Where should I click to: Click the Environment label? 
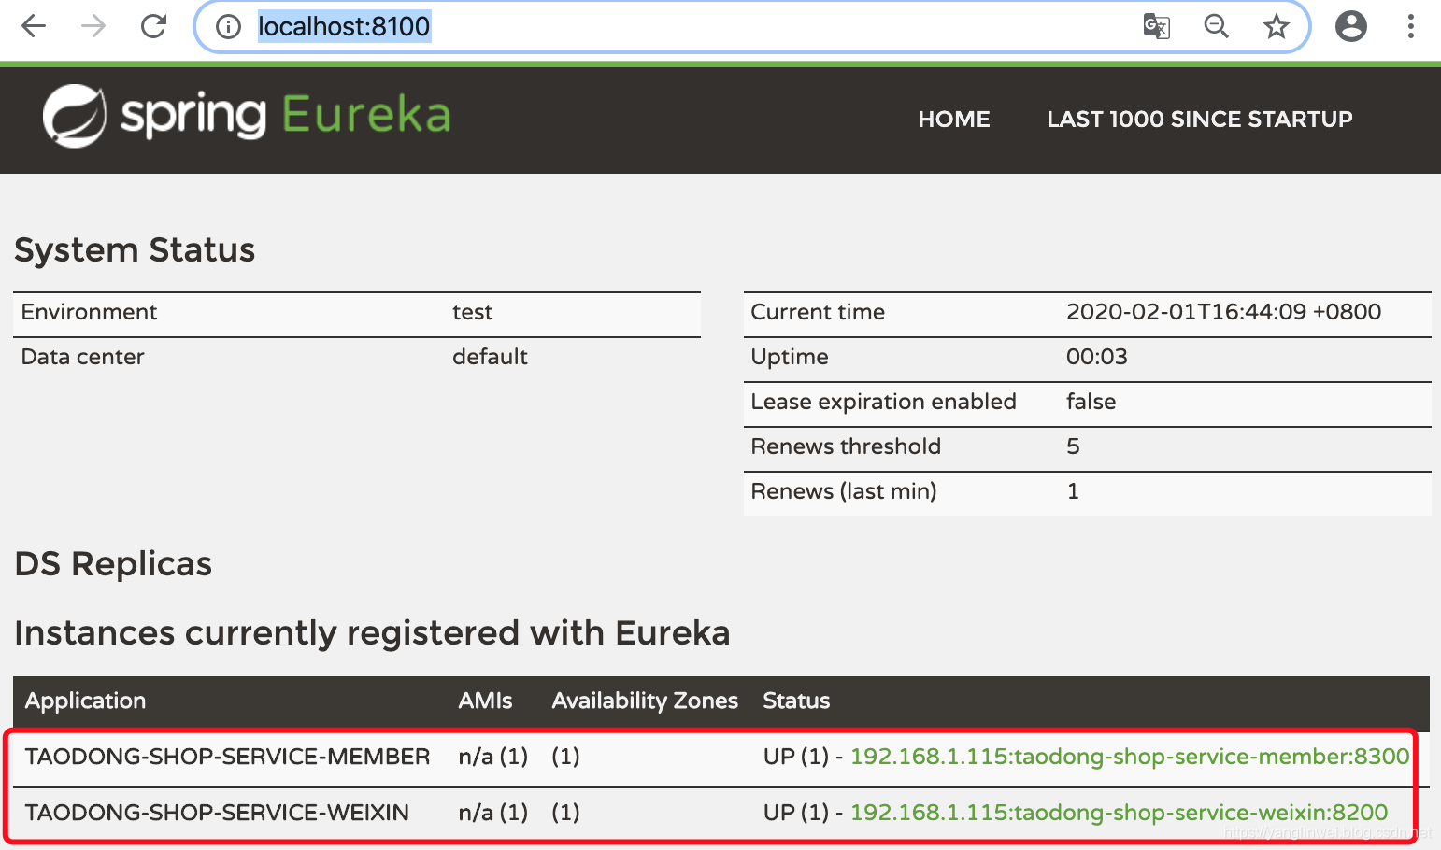[x=89, y=312]
